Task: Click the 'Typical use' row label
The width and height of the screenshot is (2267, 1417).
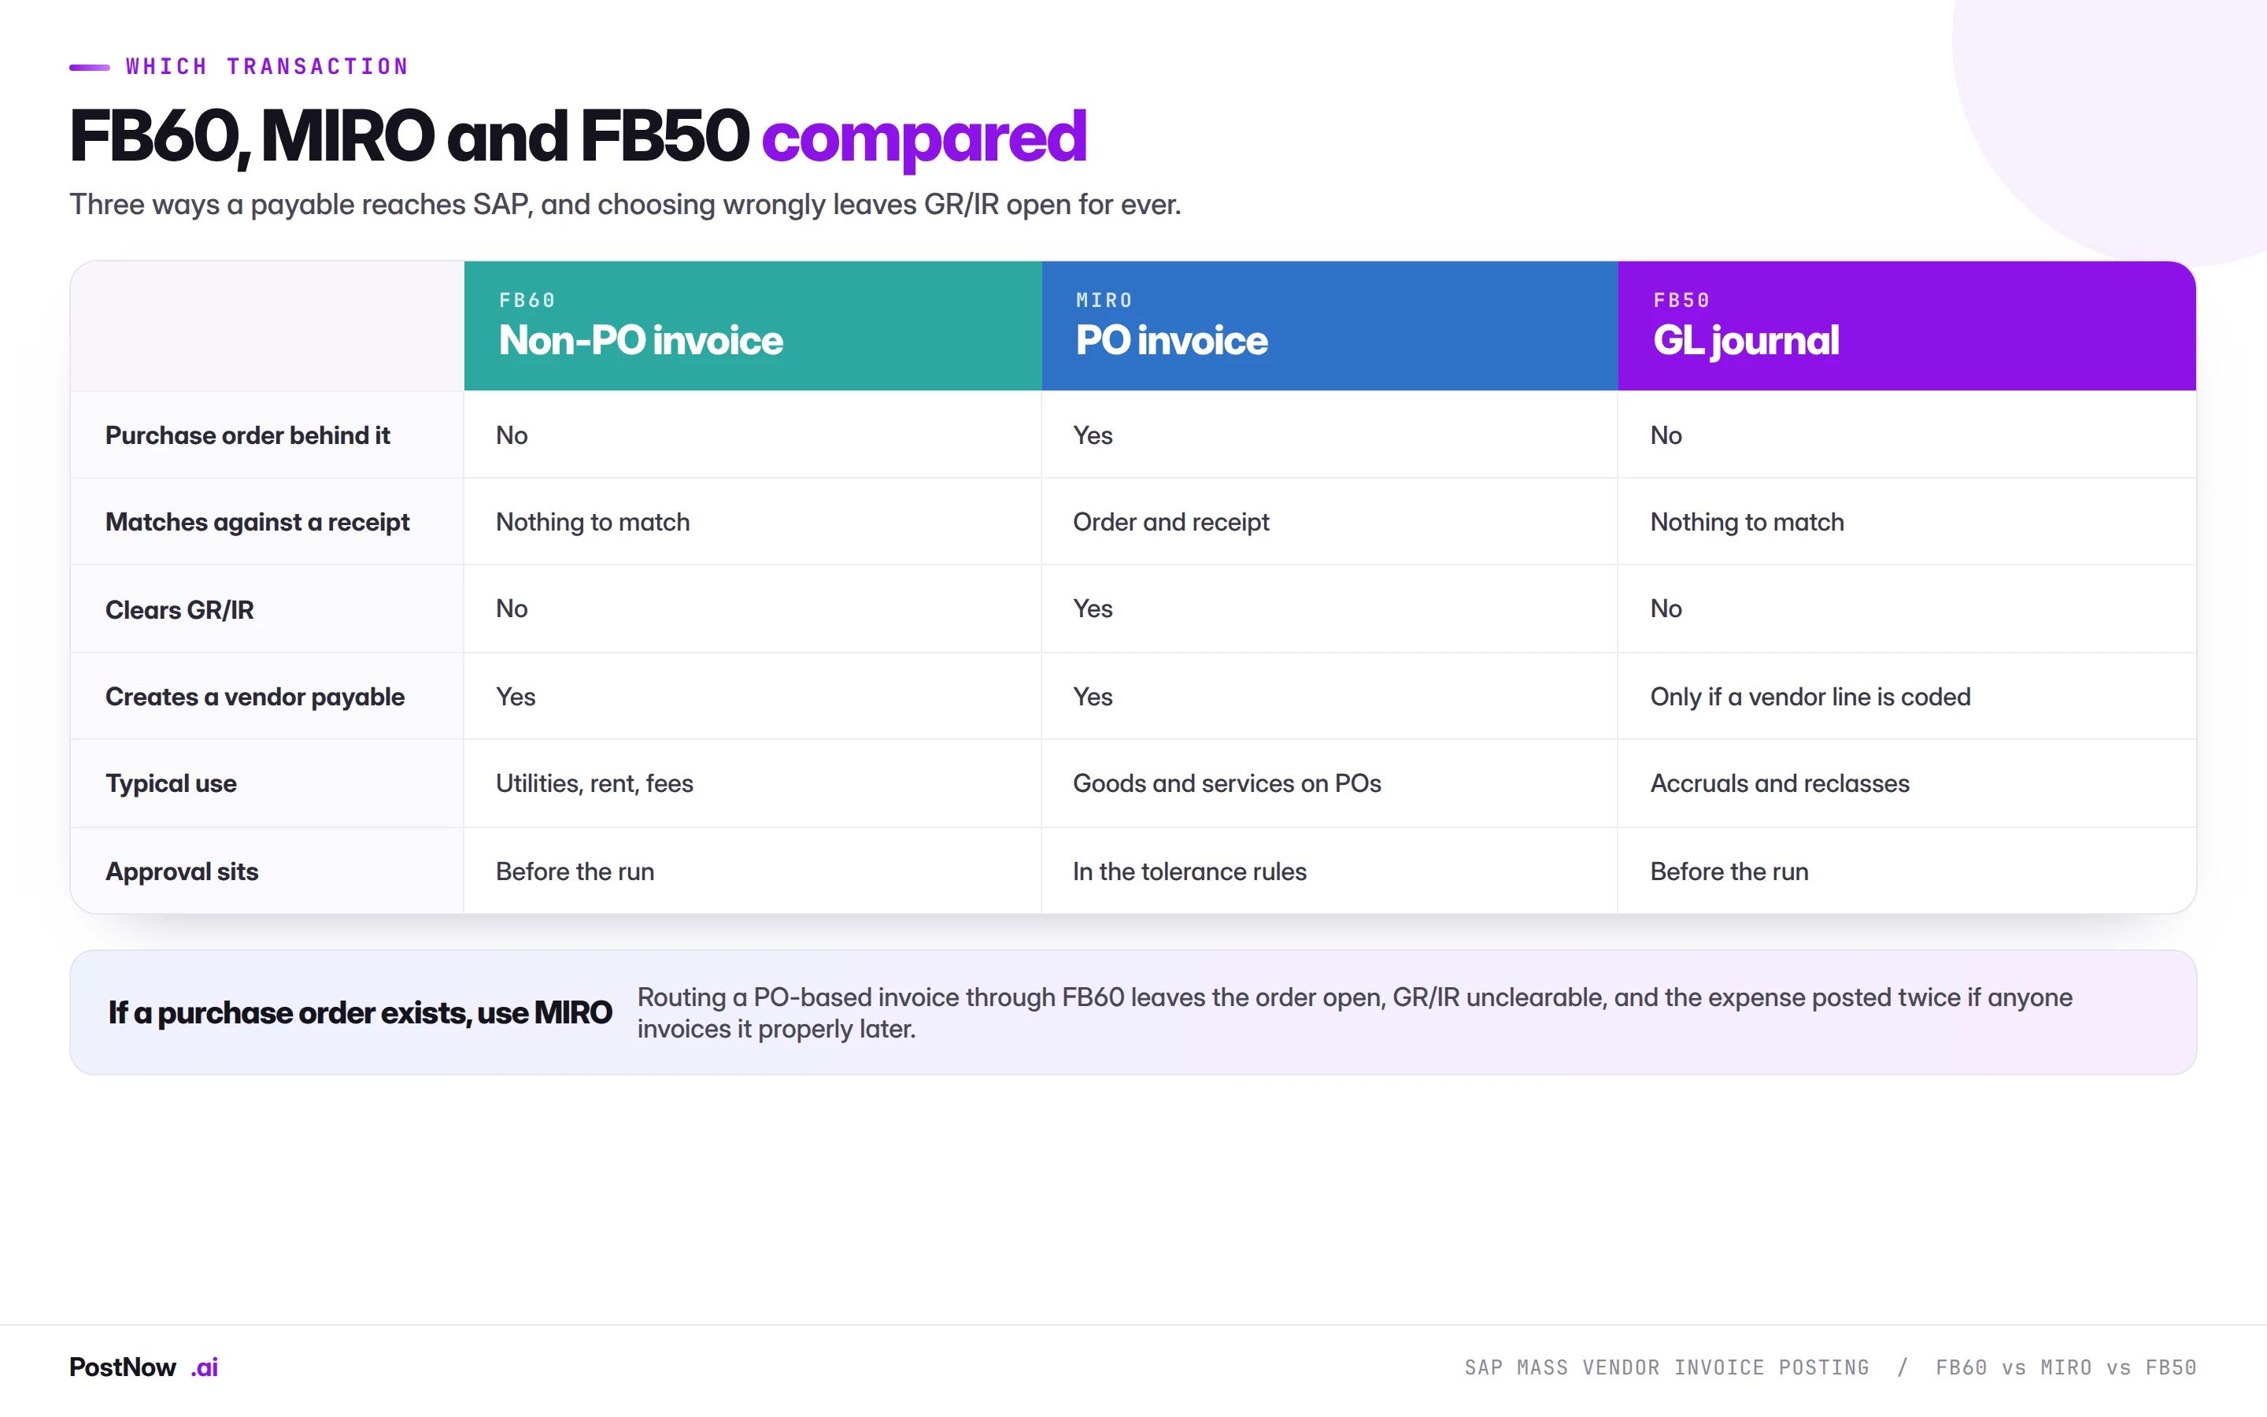Action: pyautogui.click(x=171, y=783)
